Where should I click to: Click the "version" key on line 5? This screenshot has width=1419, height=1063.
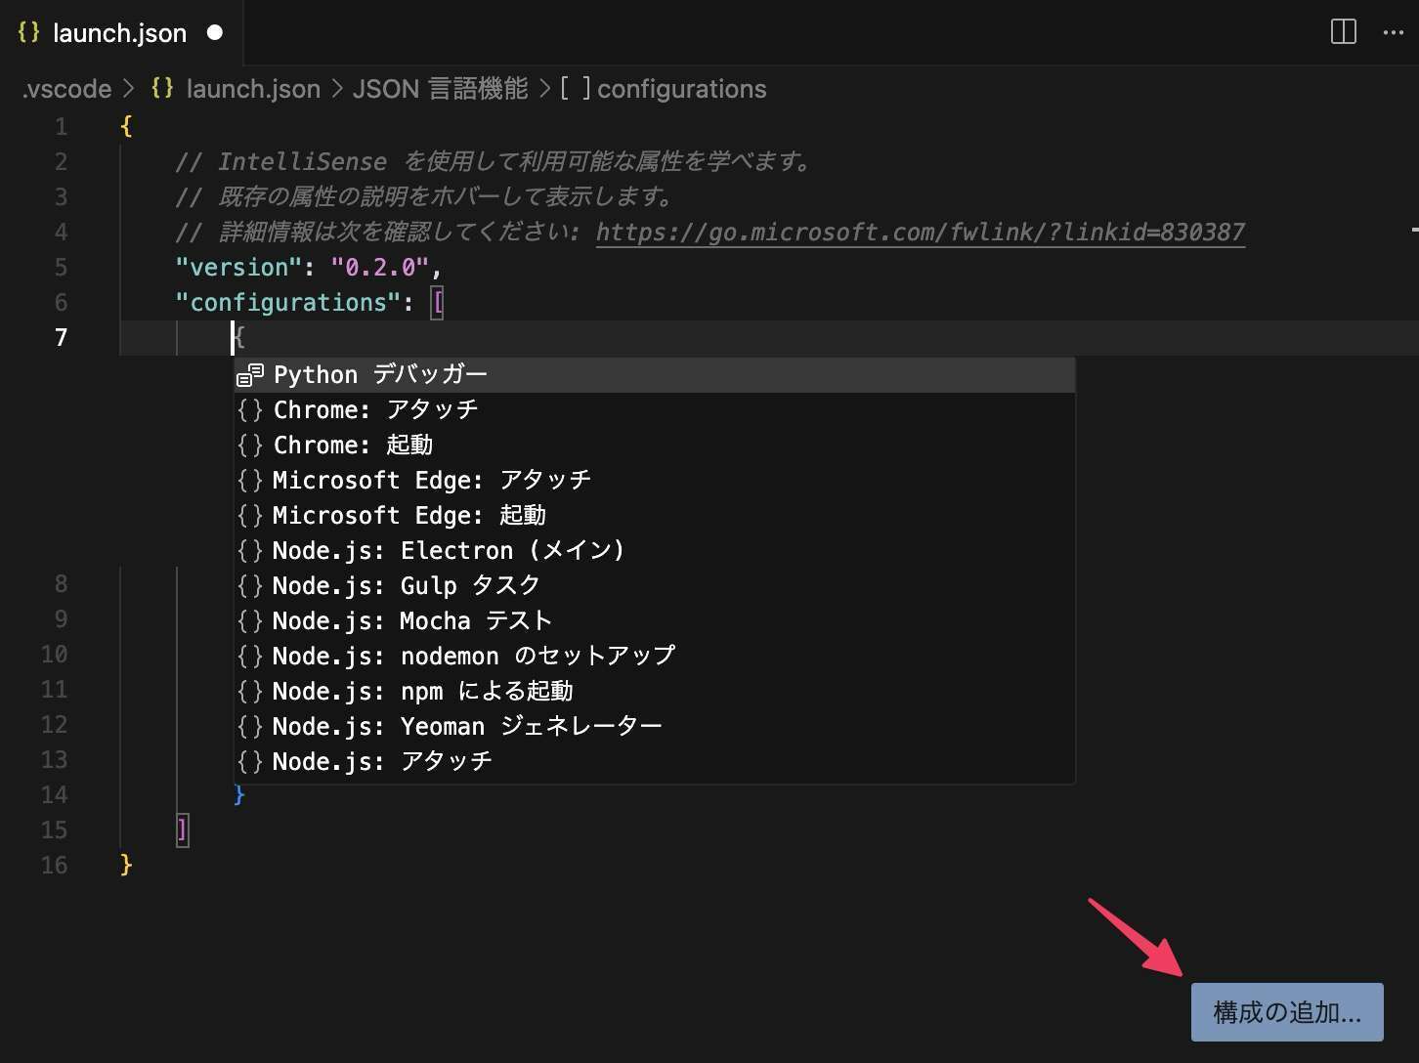pos(238,268)
